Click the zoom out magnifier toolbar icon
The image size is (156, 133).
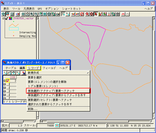[x=36, y=14]
